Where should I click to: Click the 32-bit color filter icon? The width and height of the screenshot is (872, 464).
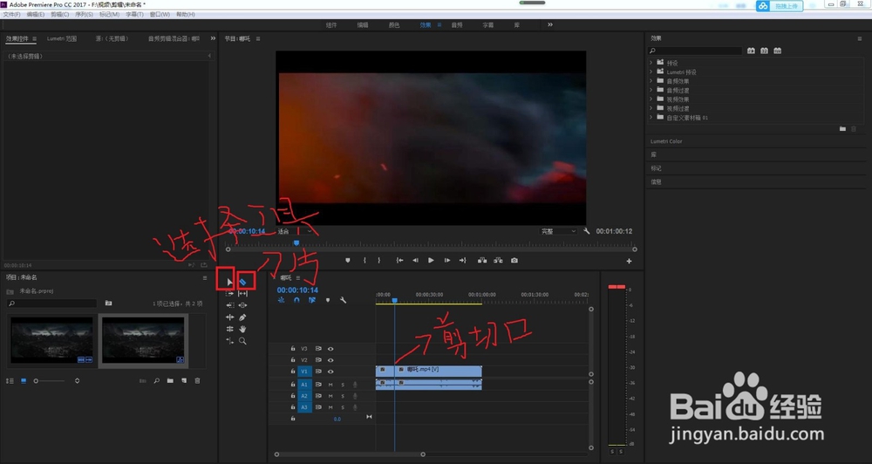click(764, 51)
